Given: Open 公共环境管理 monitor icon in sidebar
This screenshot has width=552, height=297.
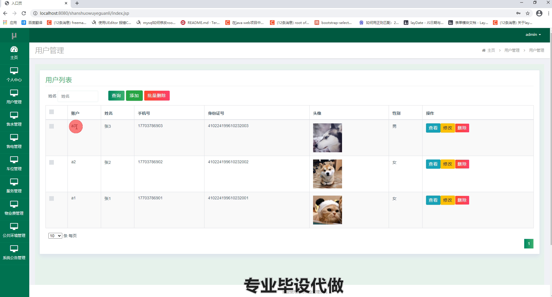Looking at the screenshot, I should [14, 227].
